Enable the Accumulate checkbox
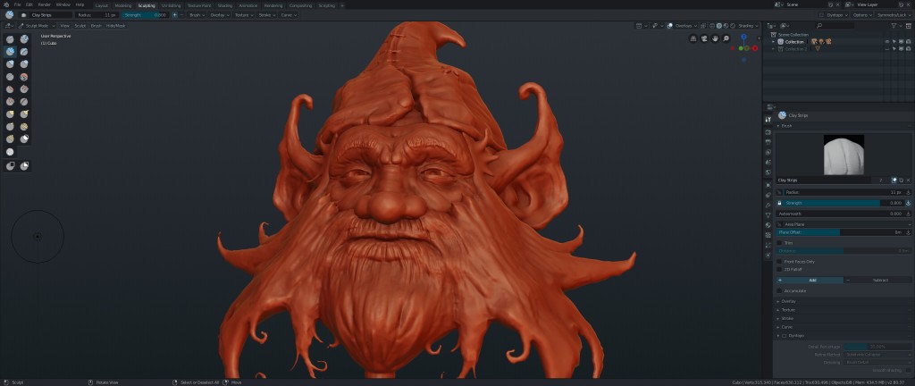The image size is (915, 386). coord(779,290)
